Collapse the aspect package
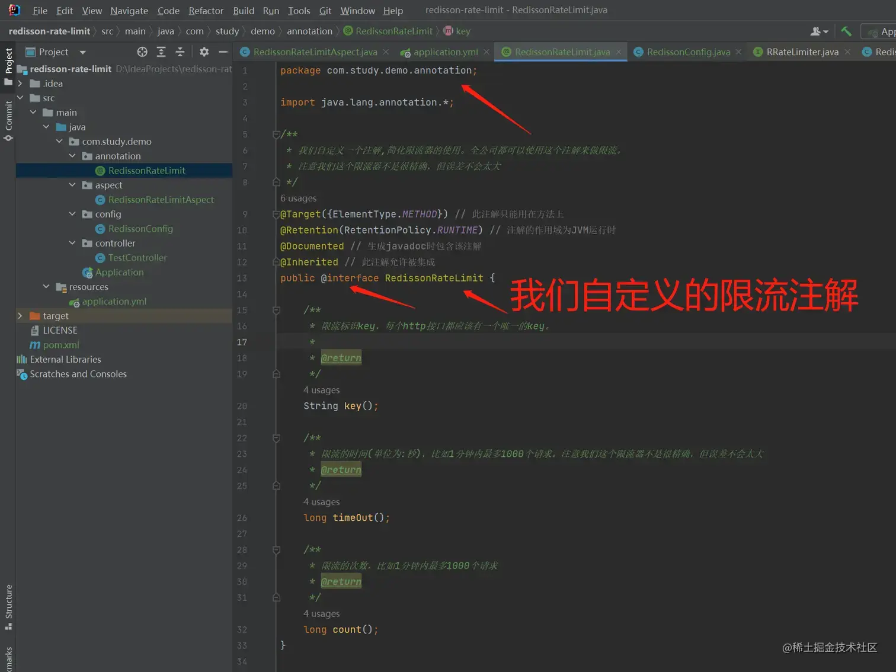The image size is (896, 672). (72, 185)
